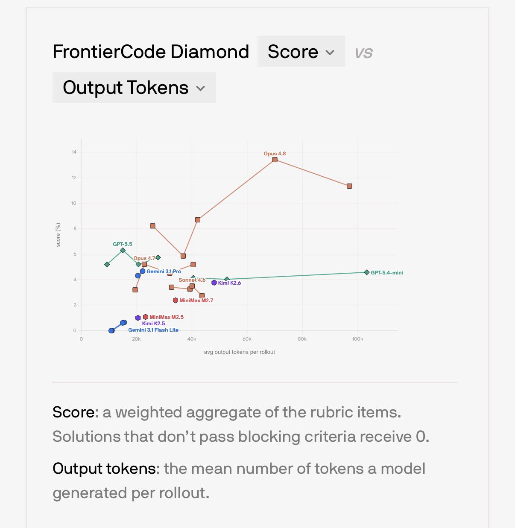Select the Gemini 3.1 Pro circle marker
Image resolution: width=515 pixels, height=528 pixels.
click(x=143, y=271)
